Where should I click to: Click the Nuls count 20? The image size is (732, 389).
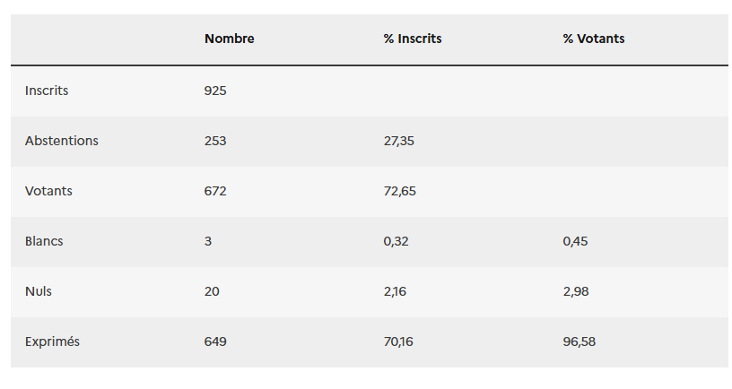(x=212, y=291)
